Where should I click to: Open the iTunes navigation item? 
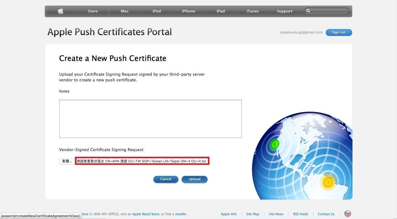[253, 11]
